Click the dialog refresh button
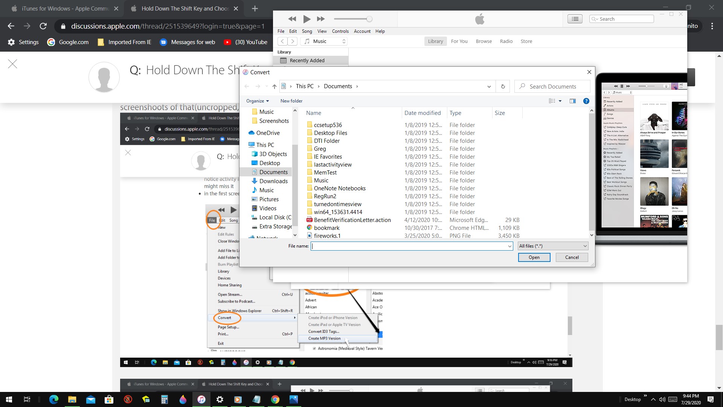Screen dimensions: 723x407 [x=503, y=86]
